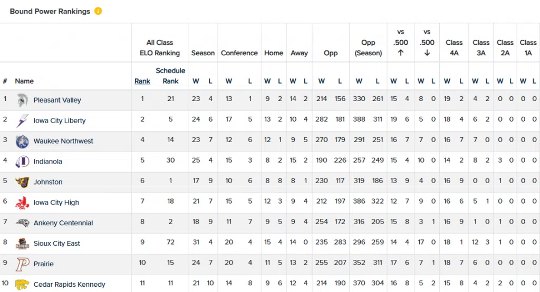Click the Indianola team logo

tap(22, 162)
